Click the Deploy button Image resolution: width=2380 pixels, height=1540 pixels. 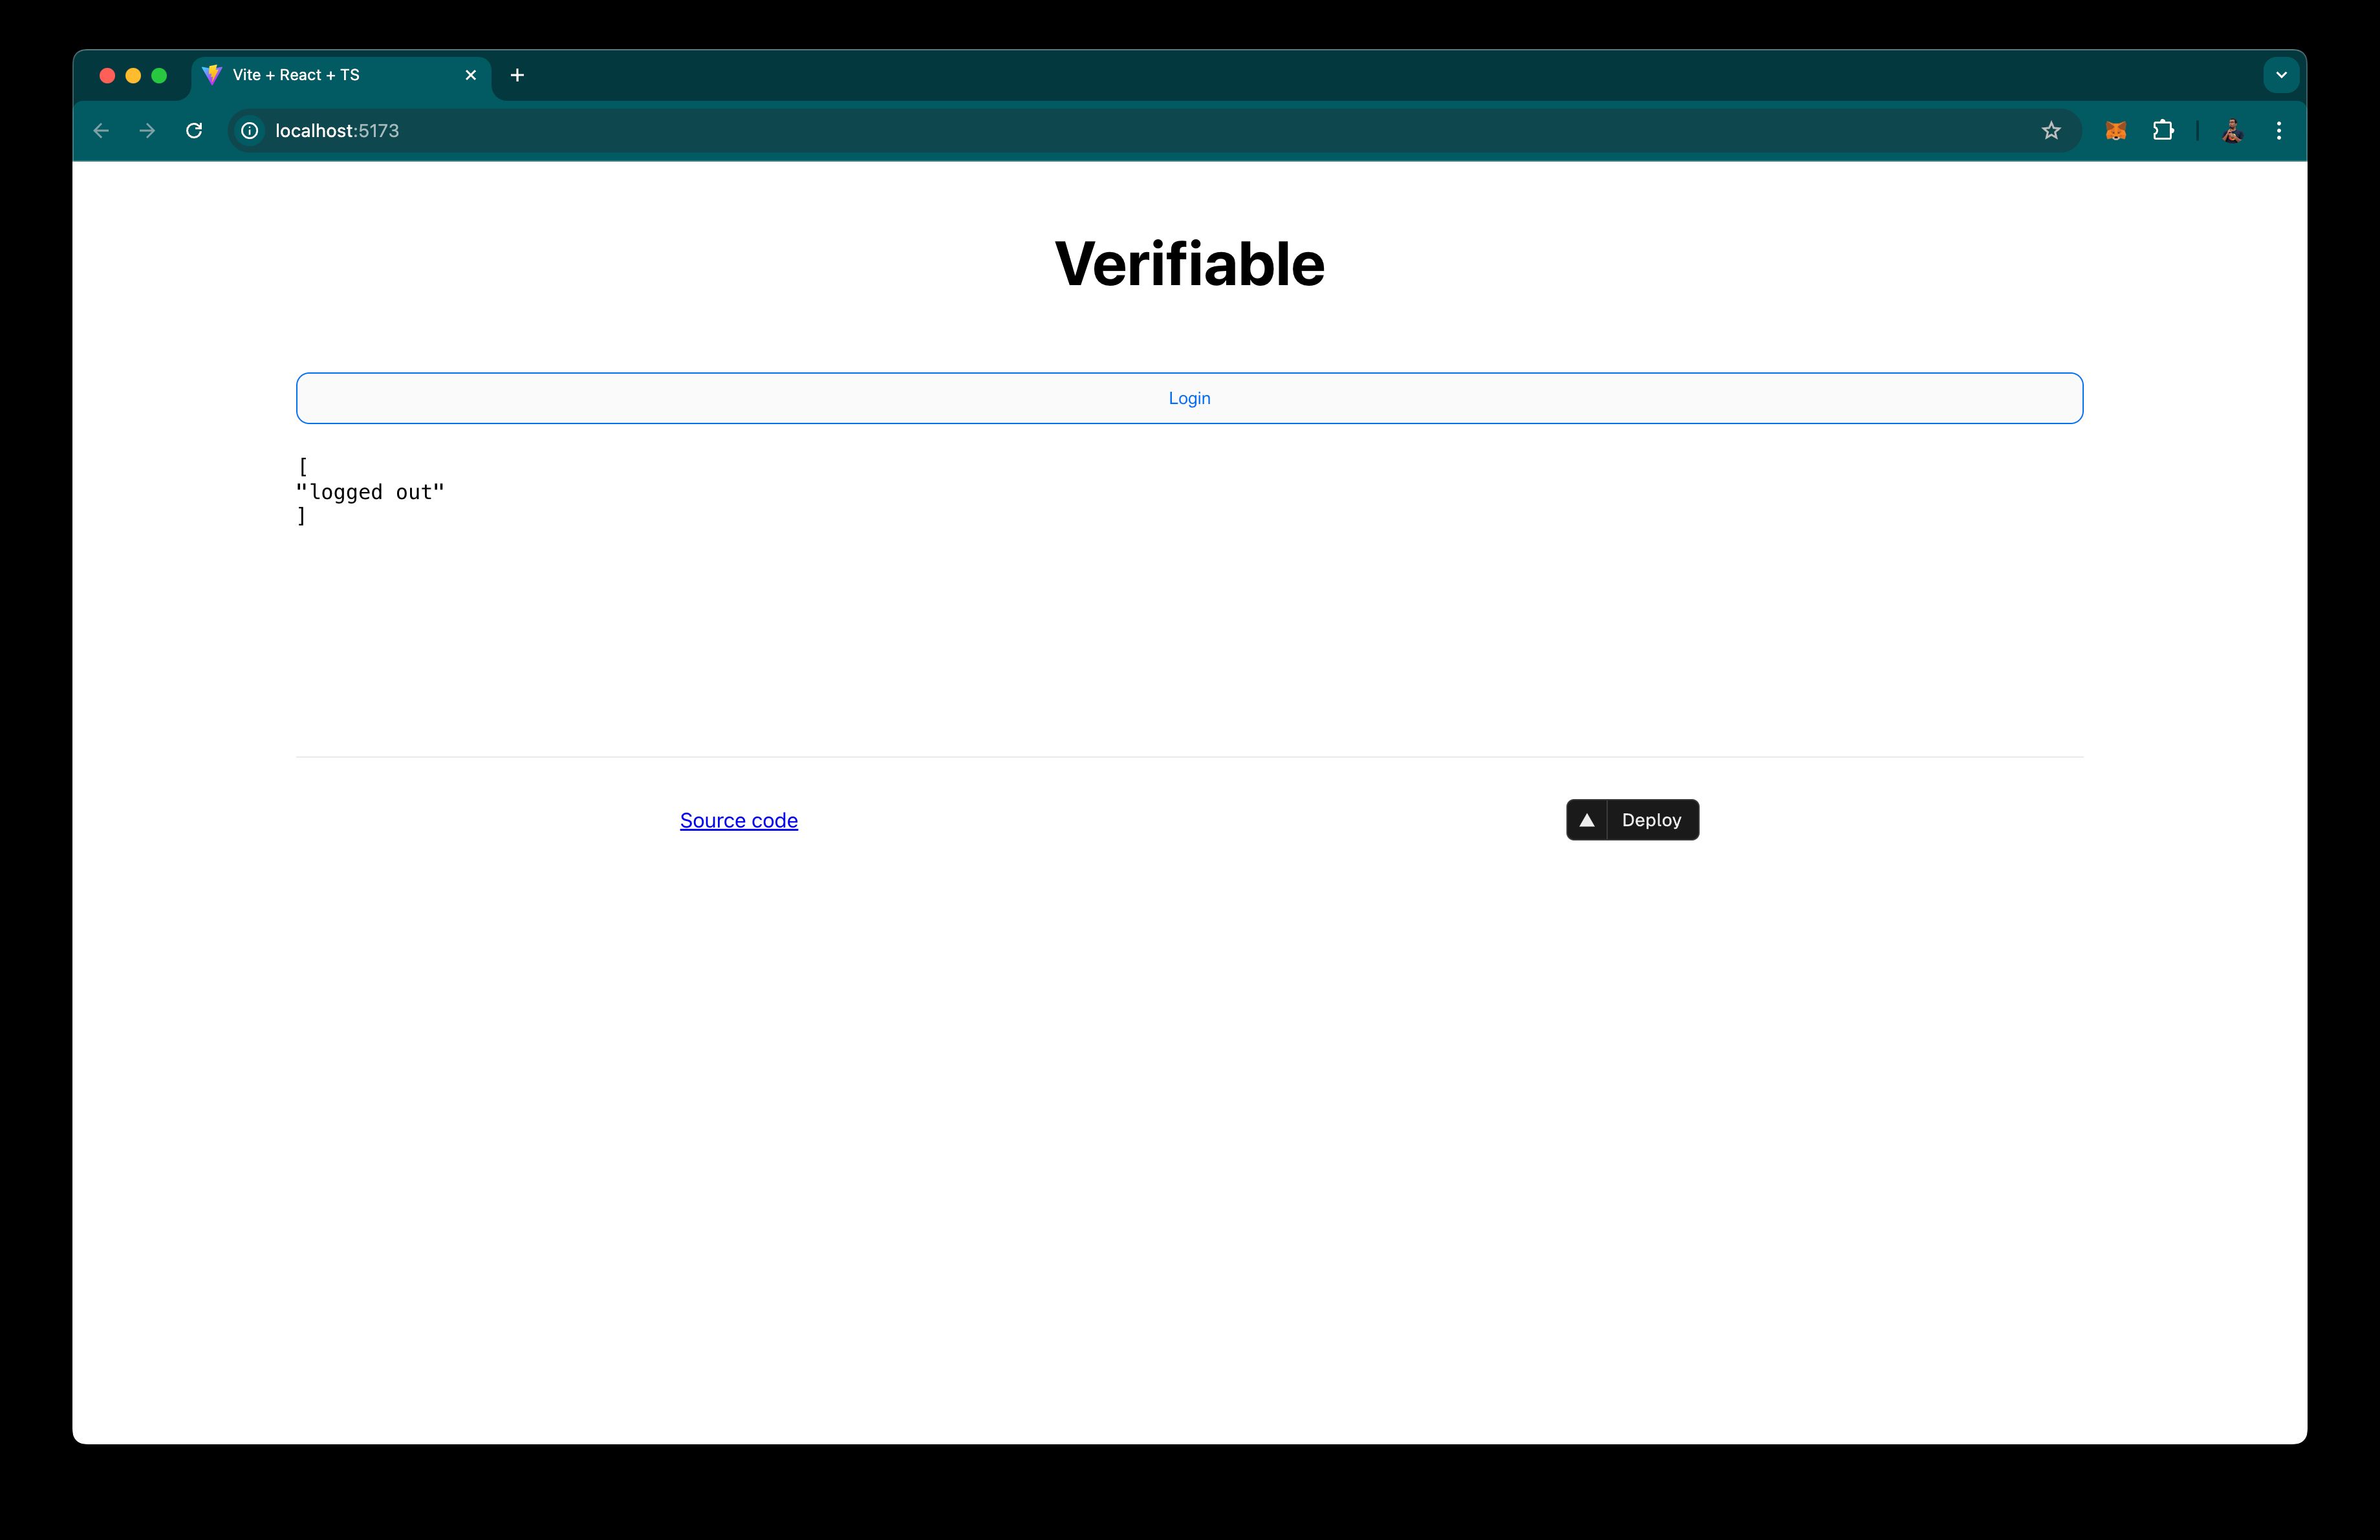pos(1630,818)
